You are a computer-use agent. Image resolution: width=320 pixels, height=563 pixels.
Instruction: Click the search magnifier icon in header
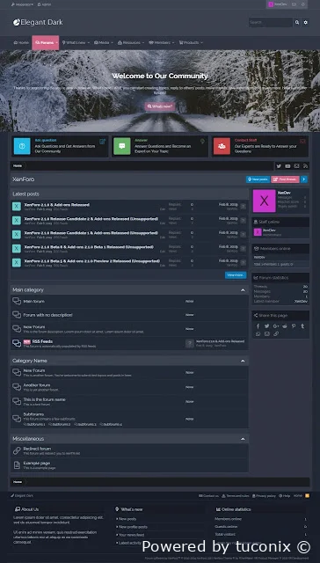coord(297,22)
